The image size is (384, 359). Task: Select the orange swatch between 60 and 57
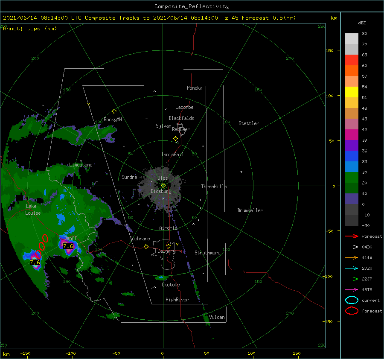[x=352, y=70]
